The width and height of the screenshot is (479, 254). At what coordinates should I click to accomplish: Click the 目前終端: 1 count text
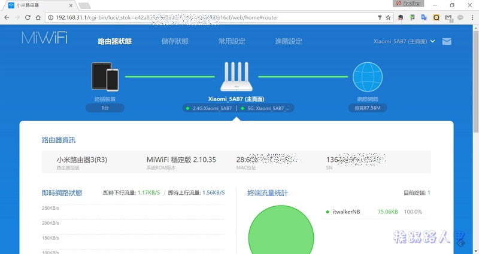pos(417,192)
